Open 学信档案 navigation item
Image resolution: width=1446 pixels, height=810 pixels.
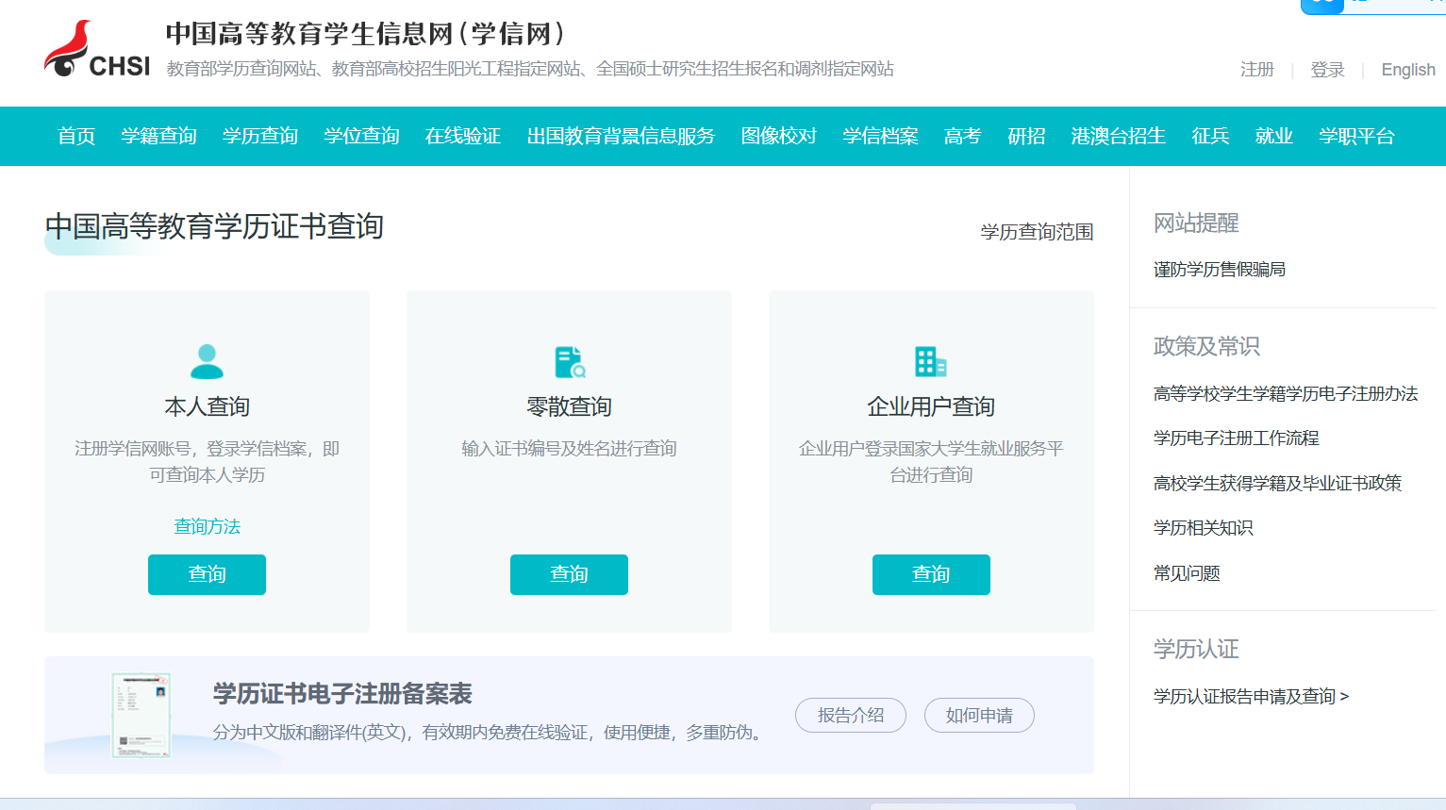[x=880, y=136]
